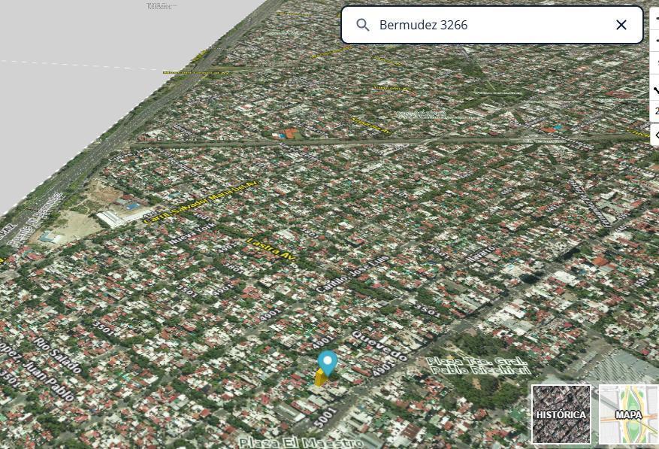The width and height of the screenshot is (659, 449).
Task: Click the Rio Salado street label
Action: (x=58, y=355)
